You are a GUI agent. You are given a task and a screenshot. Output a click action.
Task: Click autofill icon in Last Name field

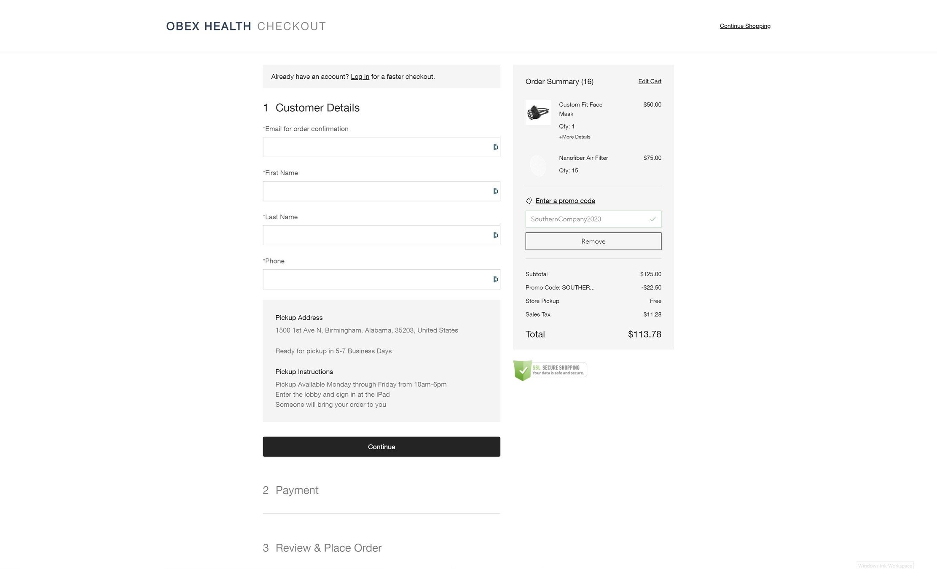495,235
